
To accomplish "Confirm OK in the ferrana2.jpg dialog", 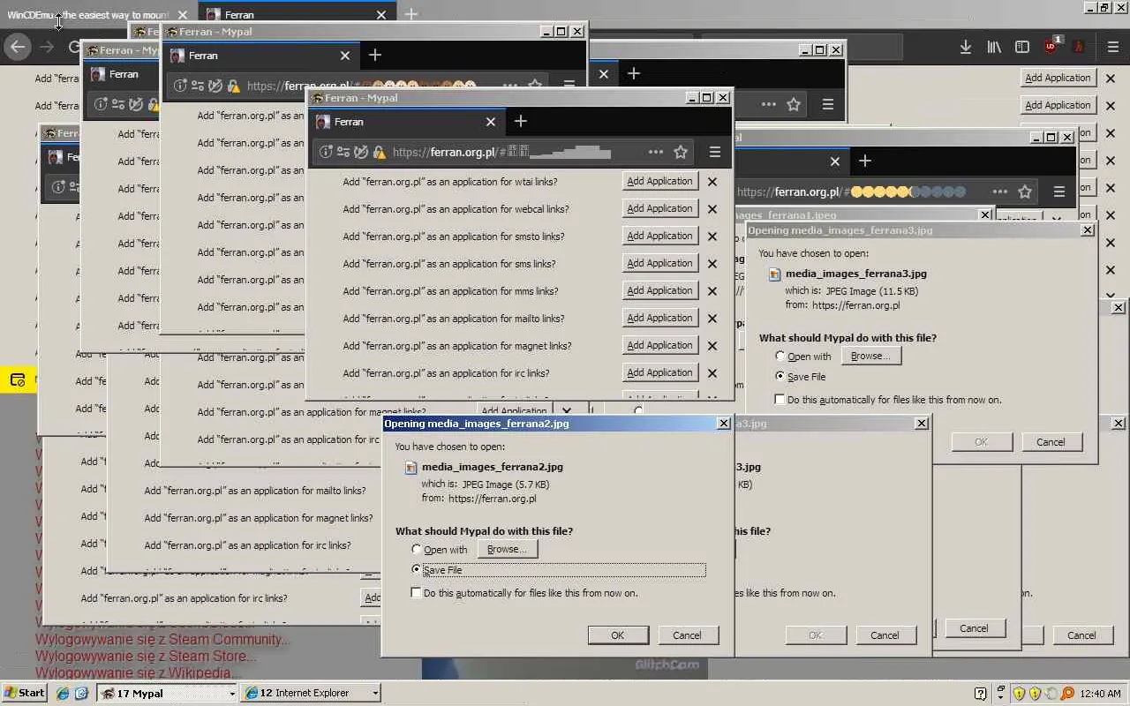I will pyautogui.click(x=618, y=635).
